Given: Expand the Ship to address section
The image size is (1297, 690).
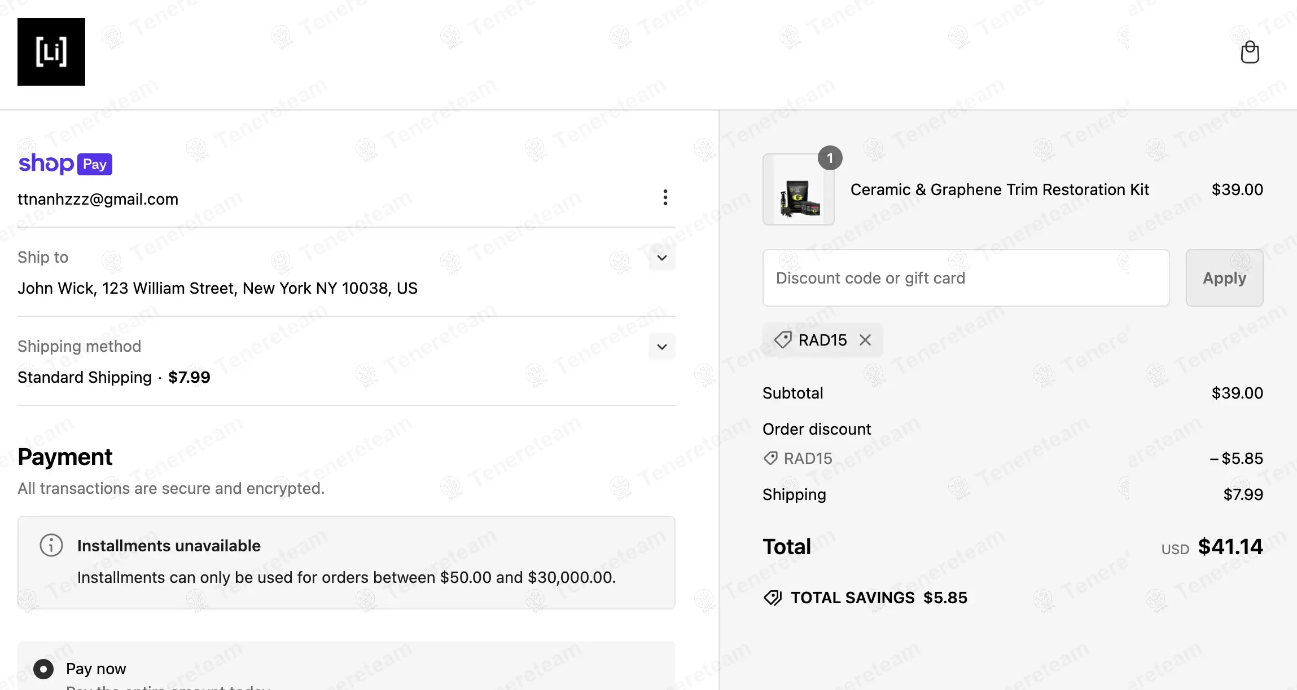Looking at the screenshot, I should pos(662,258).
